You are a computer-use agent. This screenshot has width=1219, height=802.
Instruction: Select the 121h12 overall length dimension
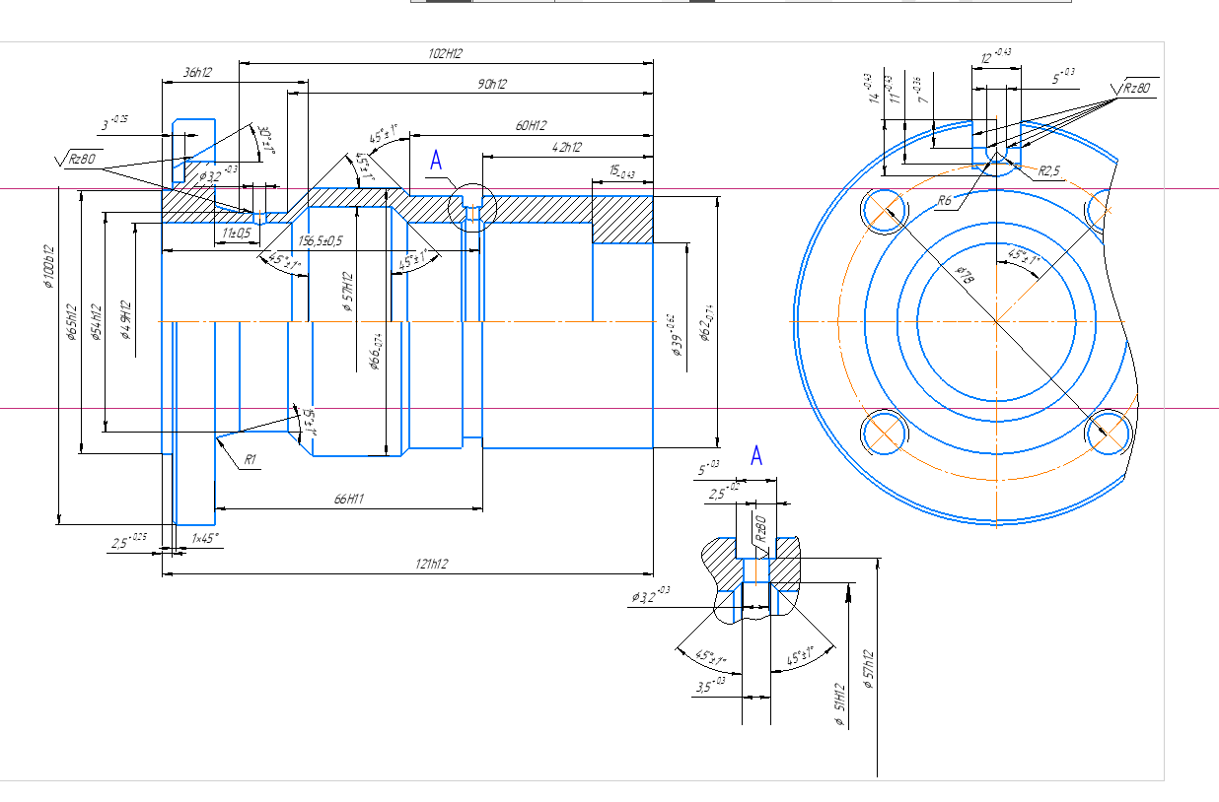coord(432,564)
